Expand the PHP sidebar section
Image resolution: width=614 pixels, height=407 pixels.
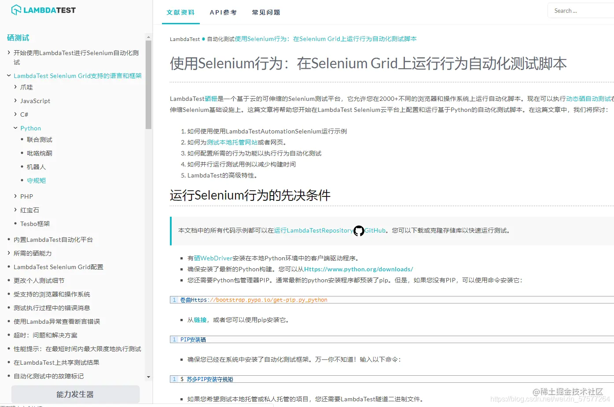point(26,196)
